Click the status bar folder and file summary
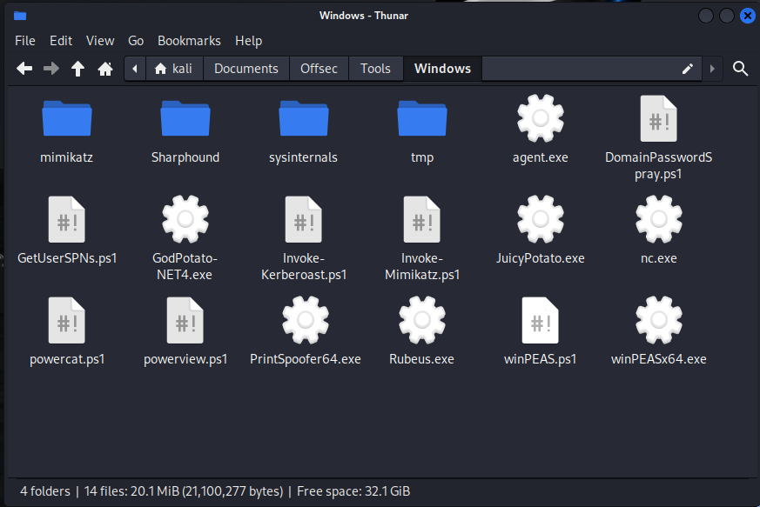This screenshot has height=507, width=760. (x=215, y=491)
